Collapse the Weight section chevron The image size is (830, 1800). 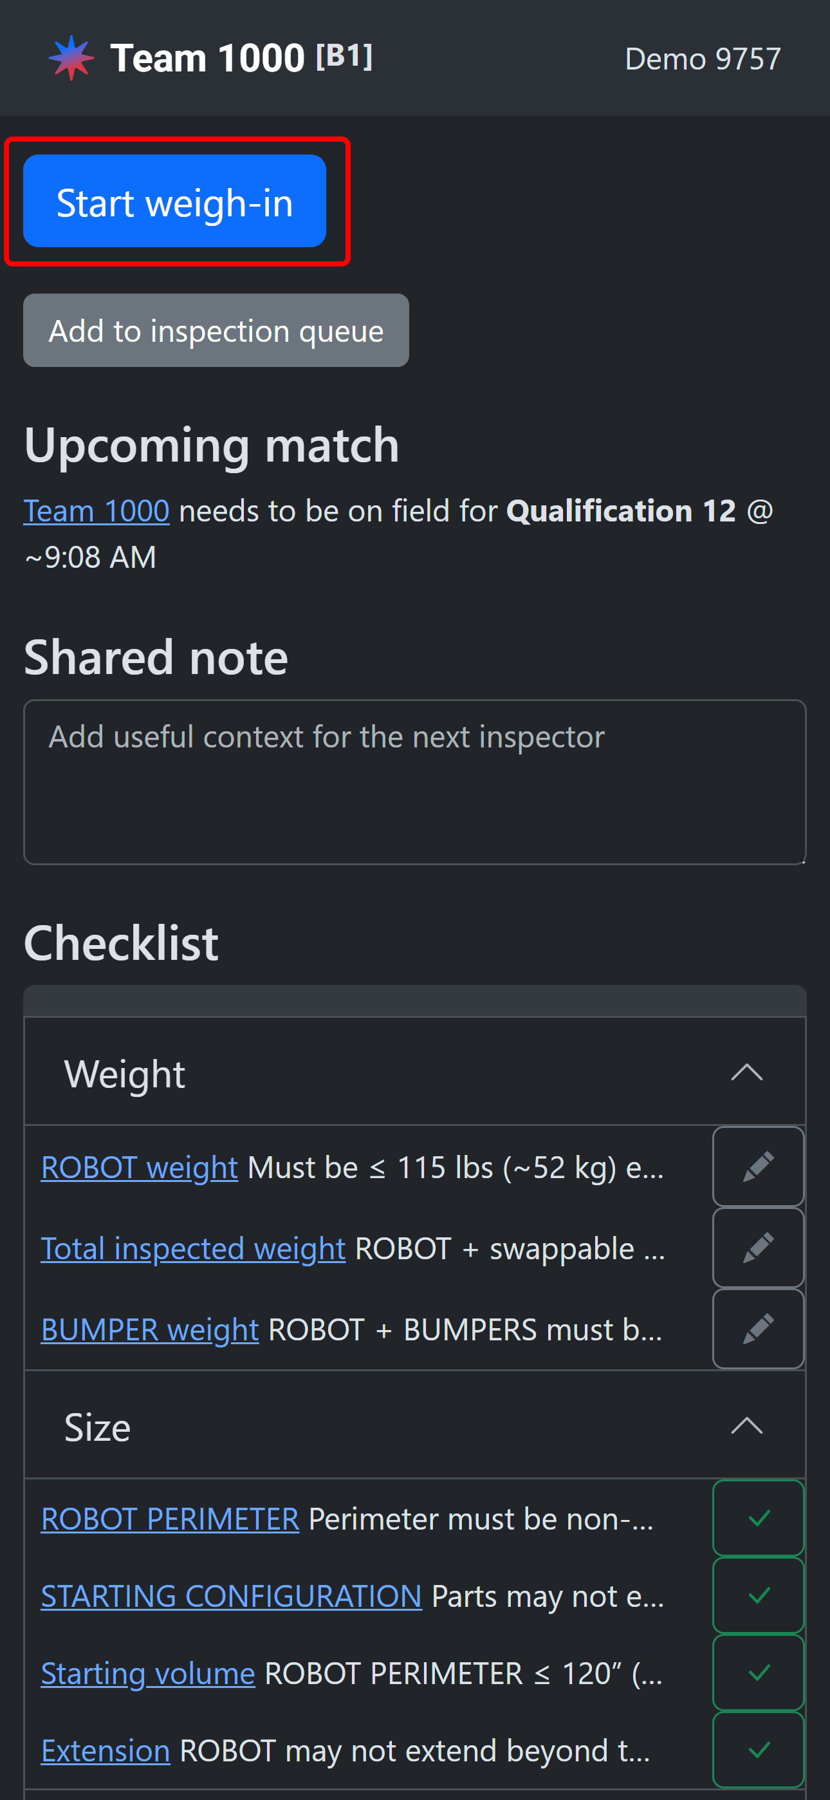click(x=746, y=1073)
